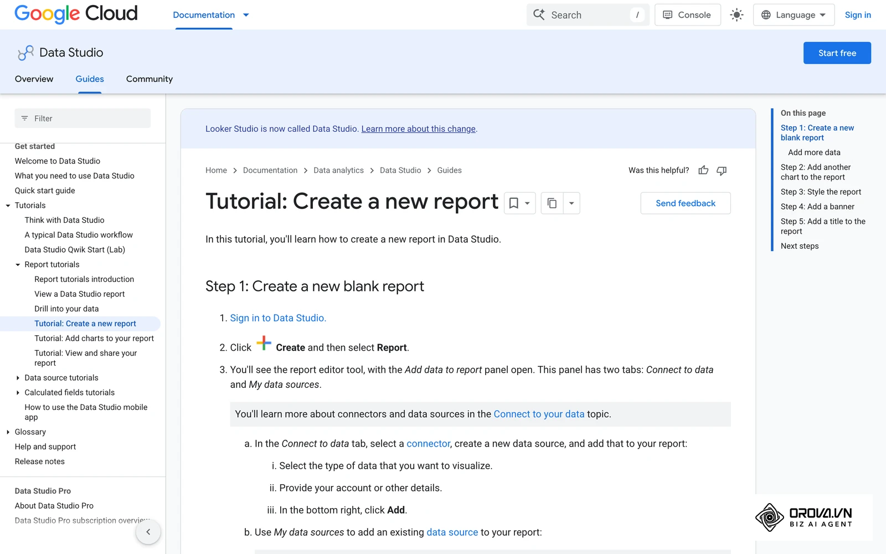
Task: Open View a Data Studio report
Action: click(x=80, y=294)
